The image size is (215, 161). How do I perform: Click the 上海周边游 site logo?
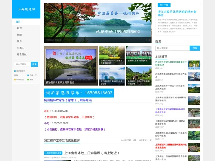[x=26, y=9]
